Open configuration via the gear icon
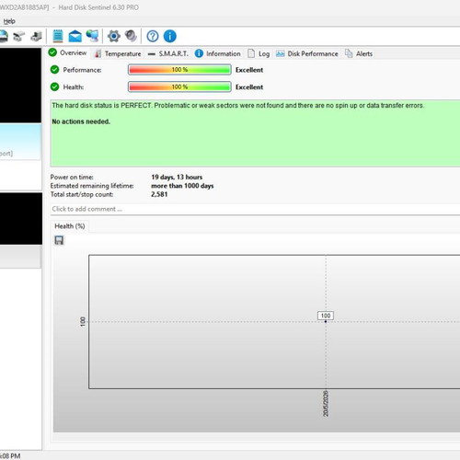This screenshot has width=460, height=460. (114, 36)
